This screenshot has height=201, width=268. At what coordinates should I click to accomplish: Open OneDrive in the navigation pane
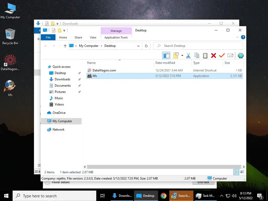[59, 113]
